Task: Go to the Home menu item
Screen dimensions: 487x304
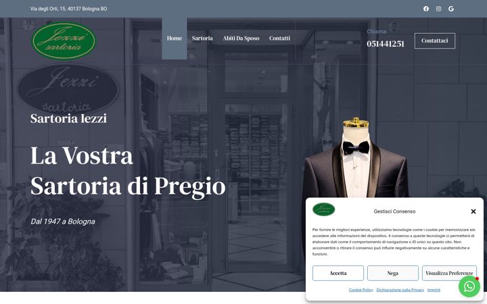Action: tap(175, 38)
